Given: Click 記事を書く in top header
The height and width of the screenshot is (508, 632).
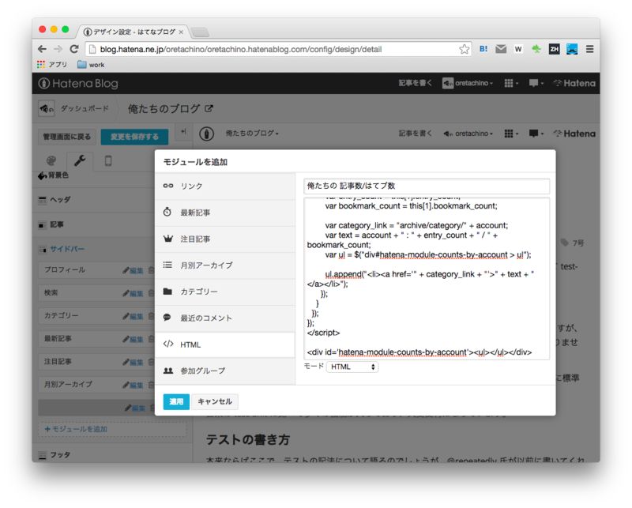Looking at the screenshot, I should click(x=416, y=83).
